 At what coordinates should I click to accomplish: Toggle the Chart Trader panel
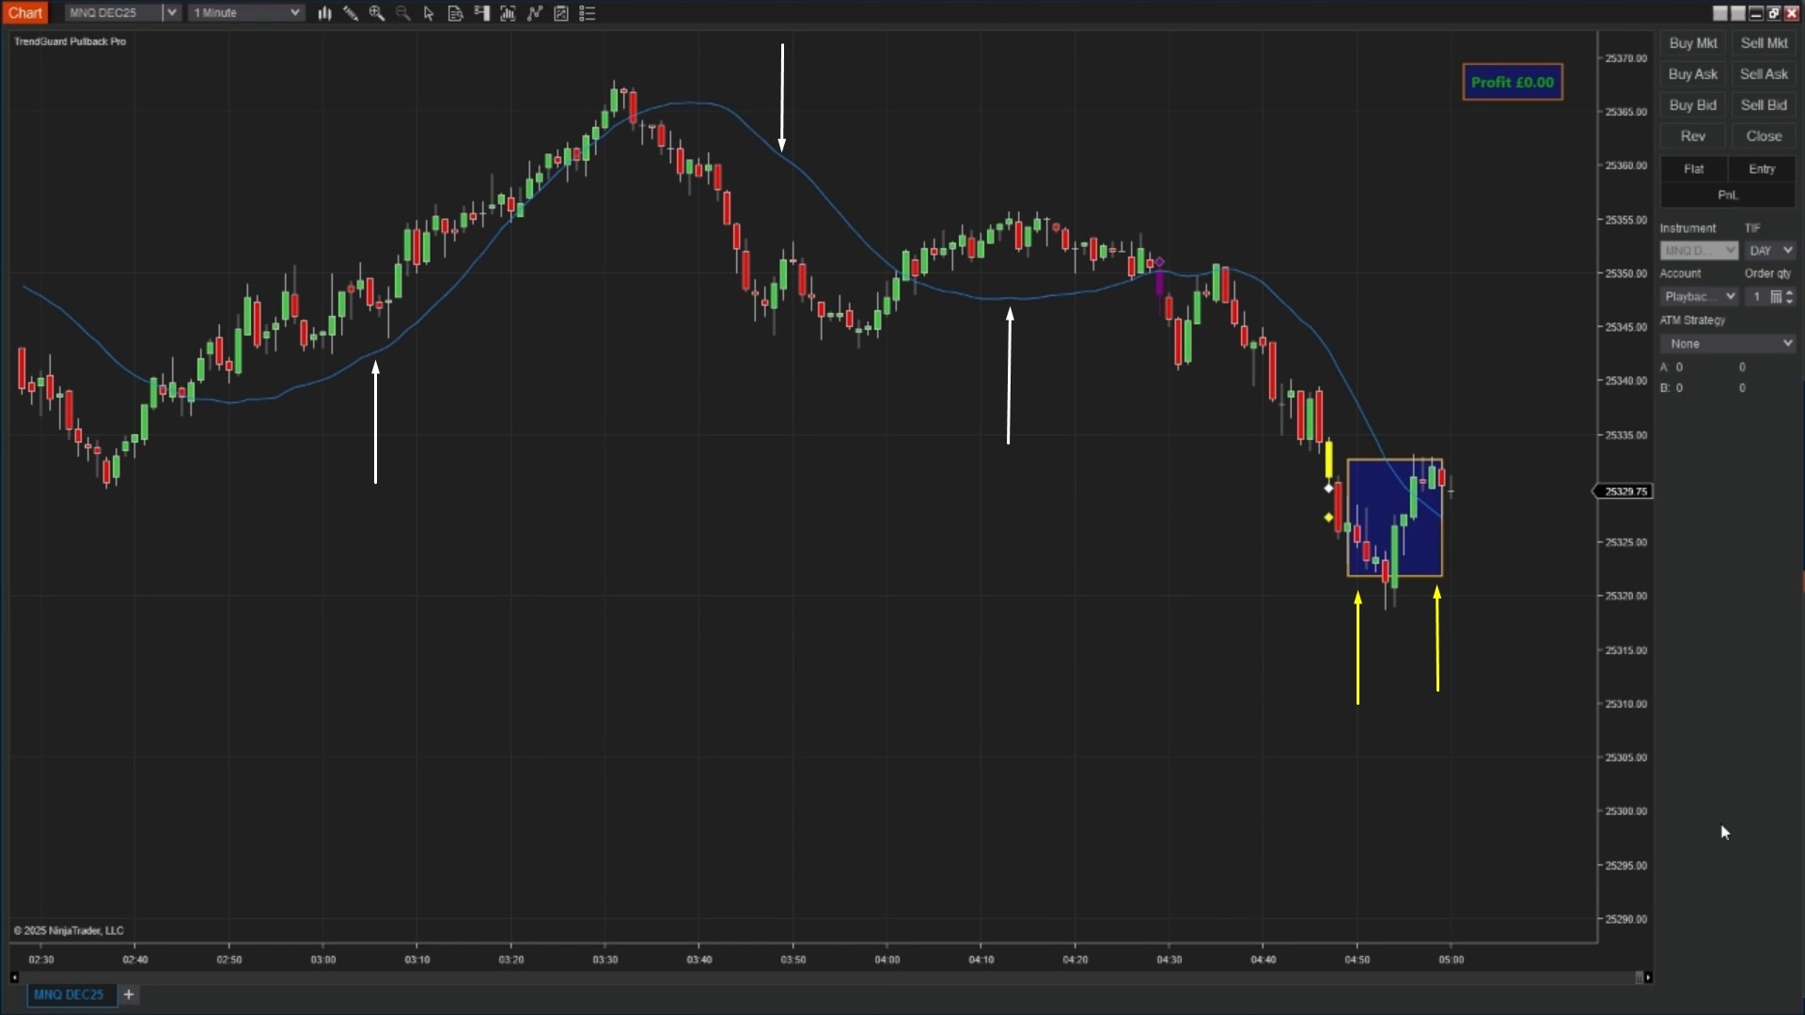[481, 13]
